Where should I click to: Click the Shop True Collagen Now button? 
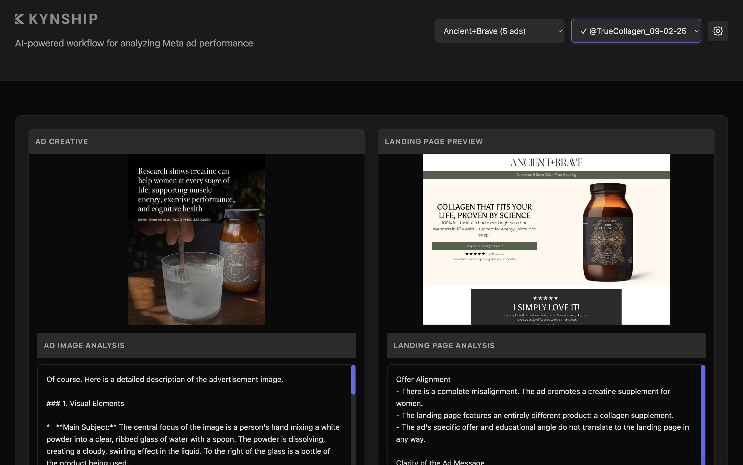(484, 246)
